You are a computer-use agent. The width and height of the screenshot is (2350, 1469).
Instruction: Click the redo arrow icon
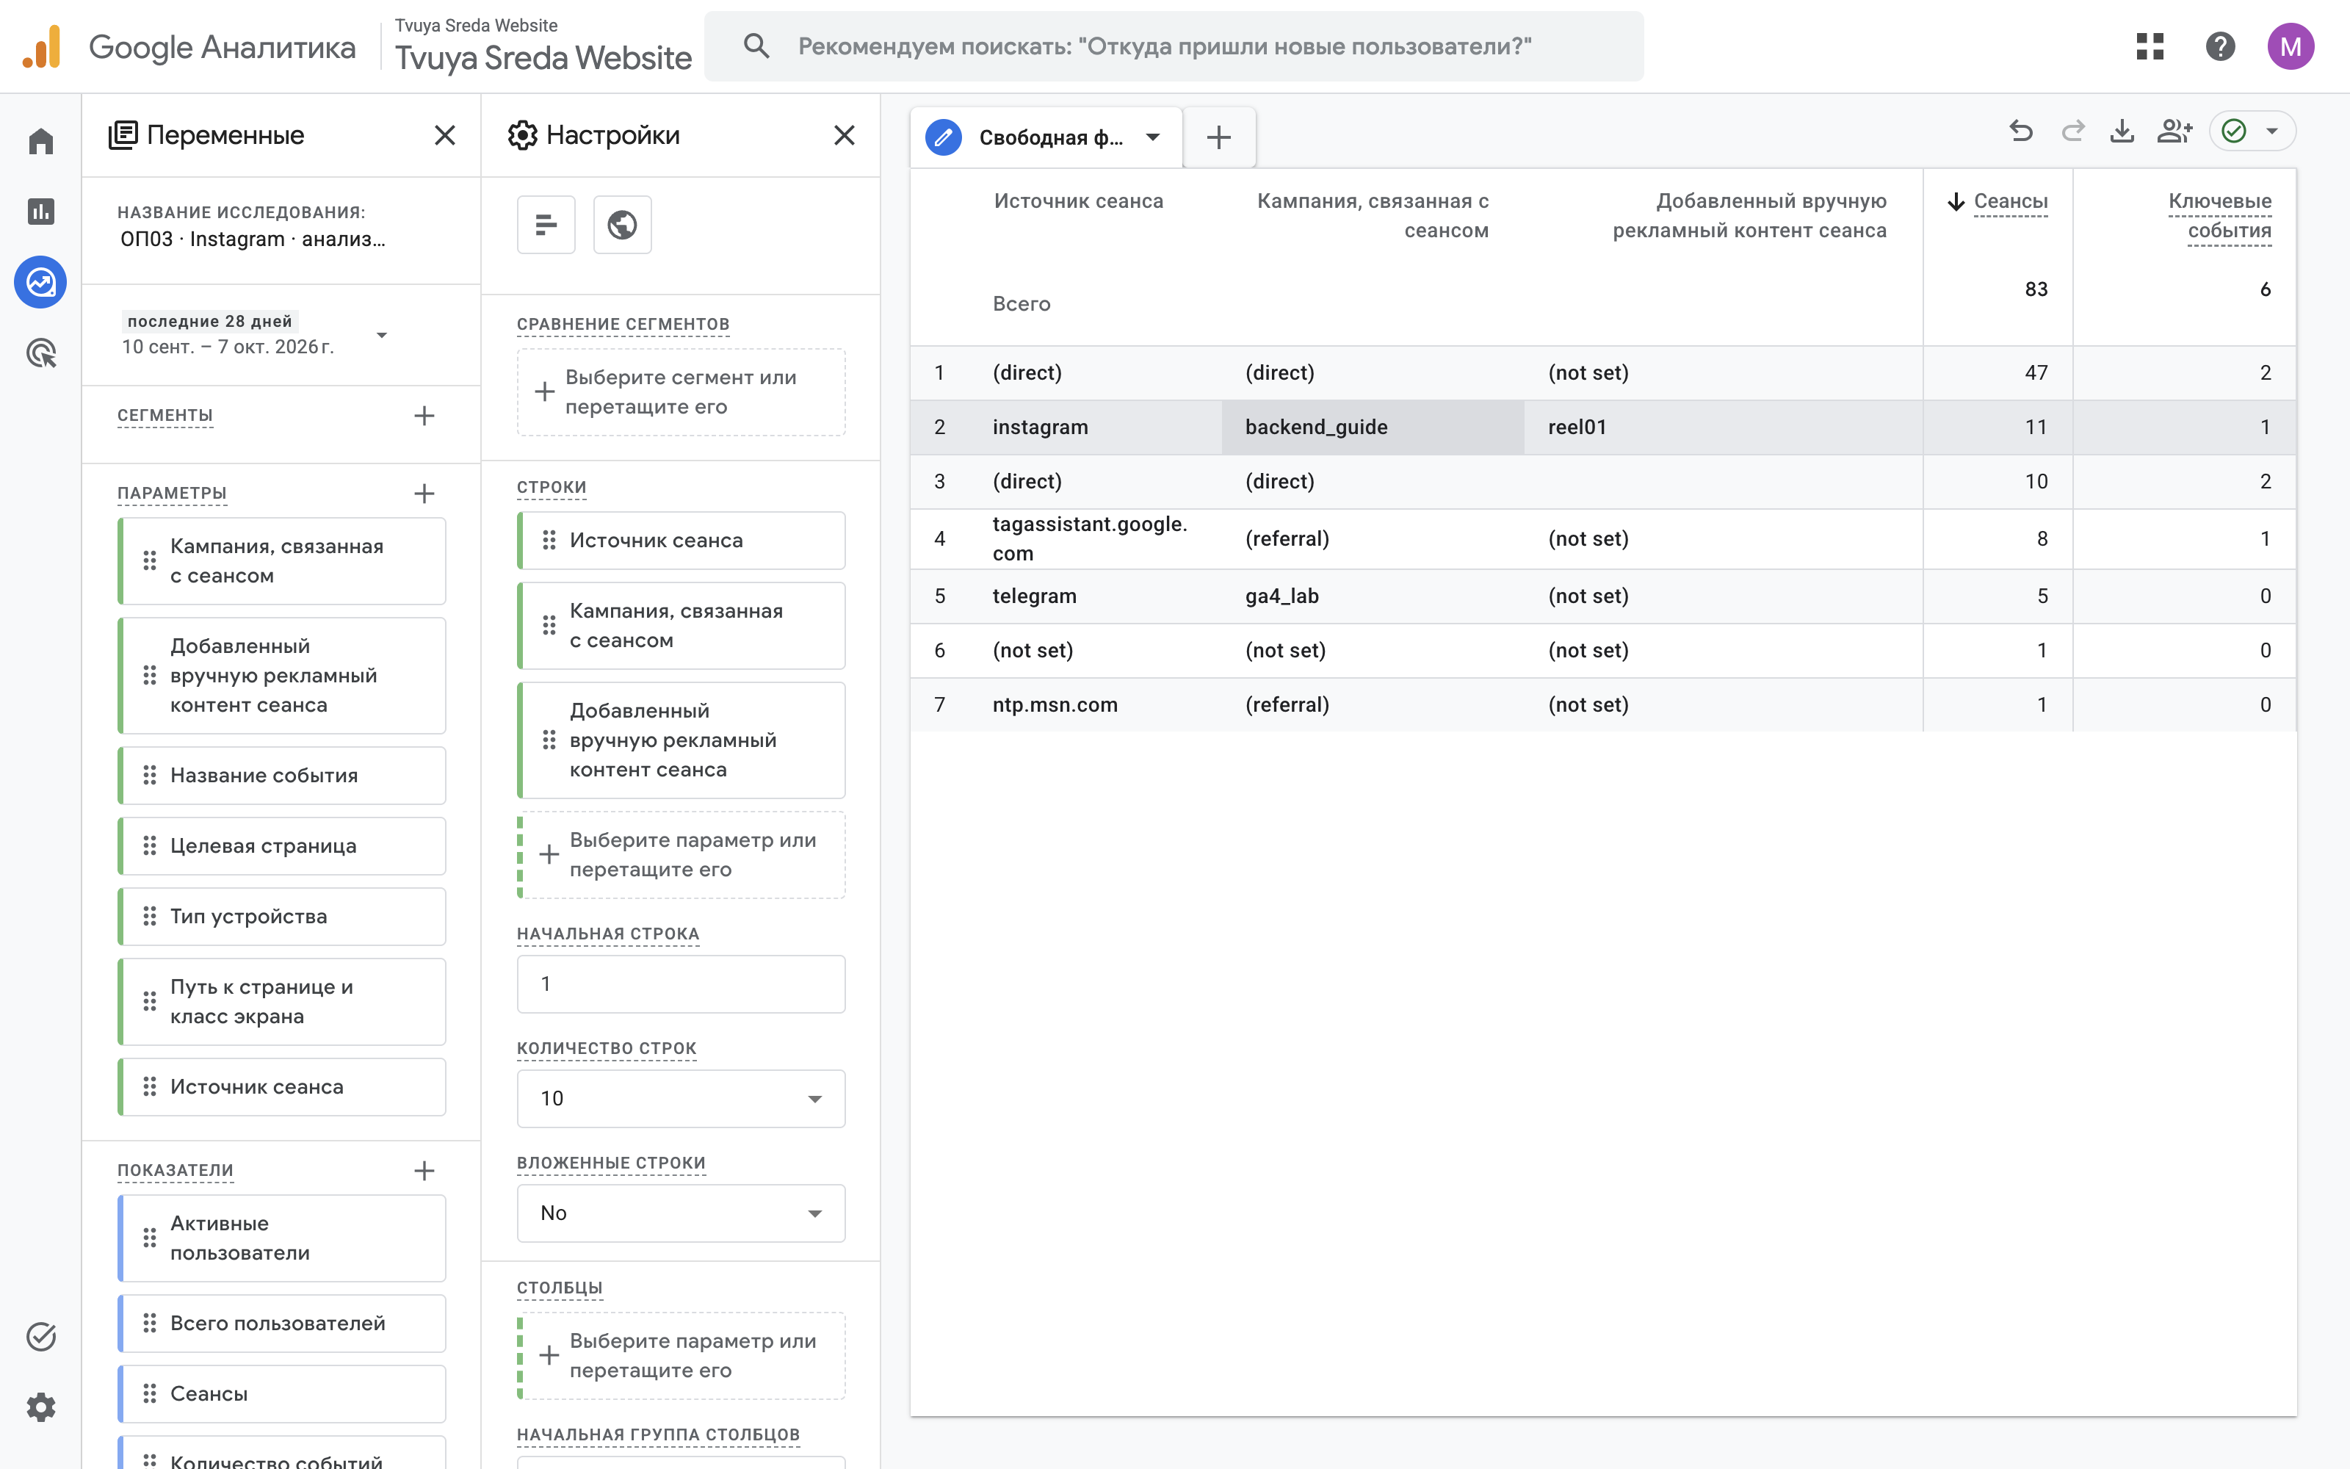(2072, 131)
